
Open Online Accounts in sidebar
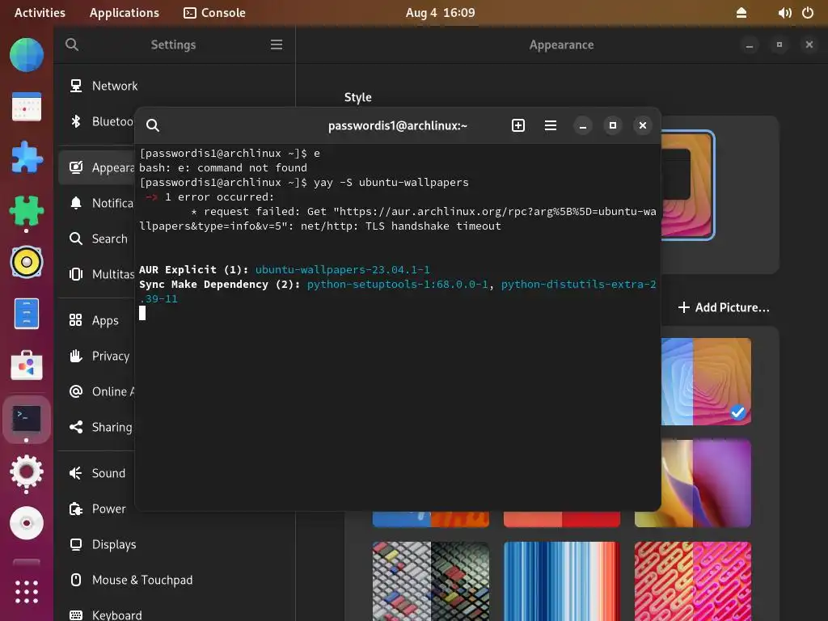click(96, 391)
